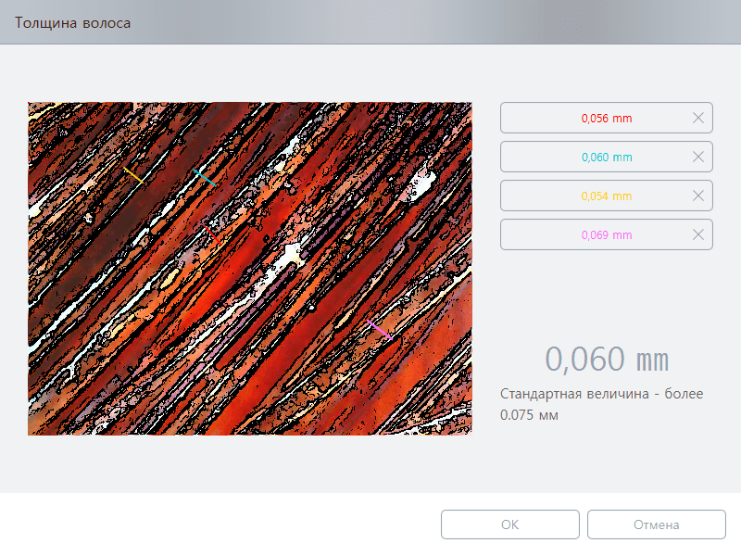Viewport: 741px width, 556px height.
Task: Click the Толщина волоса window title
Action: pyautogui.click(x=73, y=22)
